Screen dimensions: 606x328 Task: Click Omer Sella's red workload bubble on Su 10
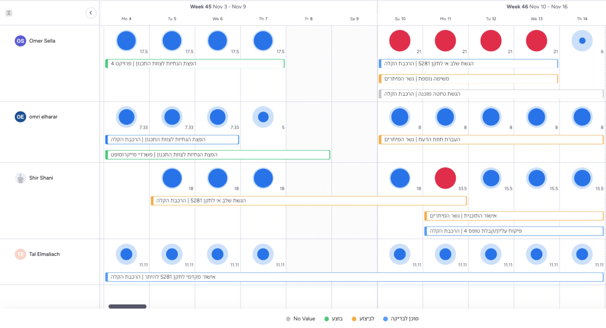pos(400,41)
